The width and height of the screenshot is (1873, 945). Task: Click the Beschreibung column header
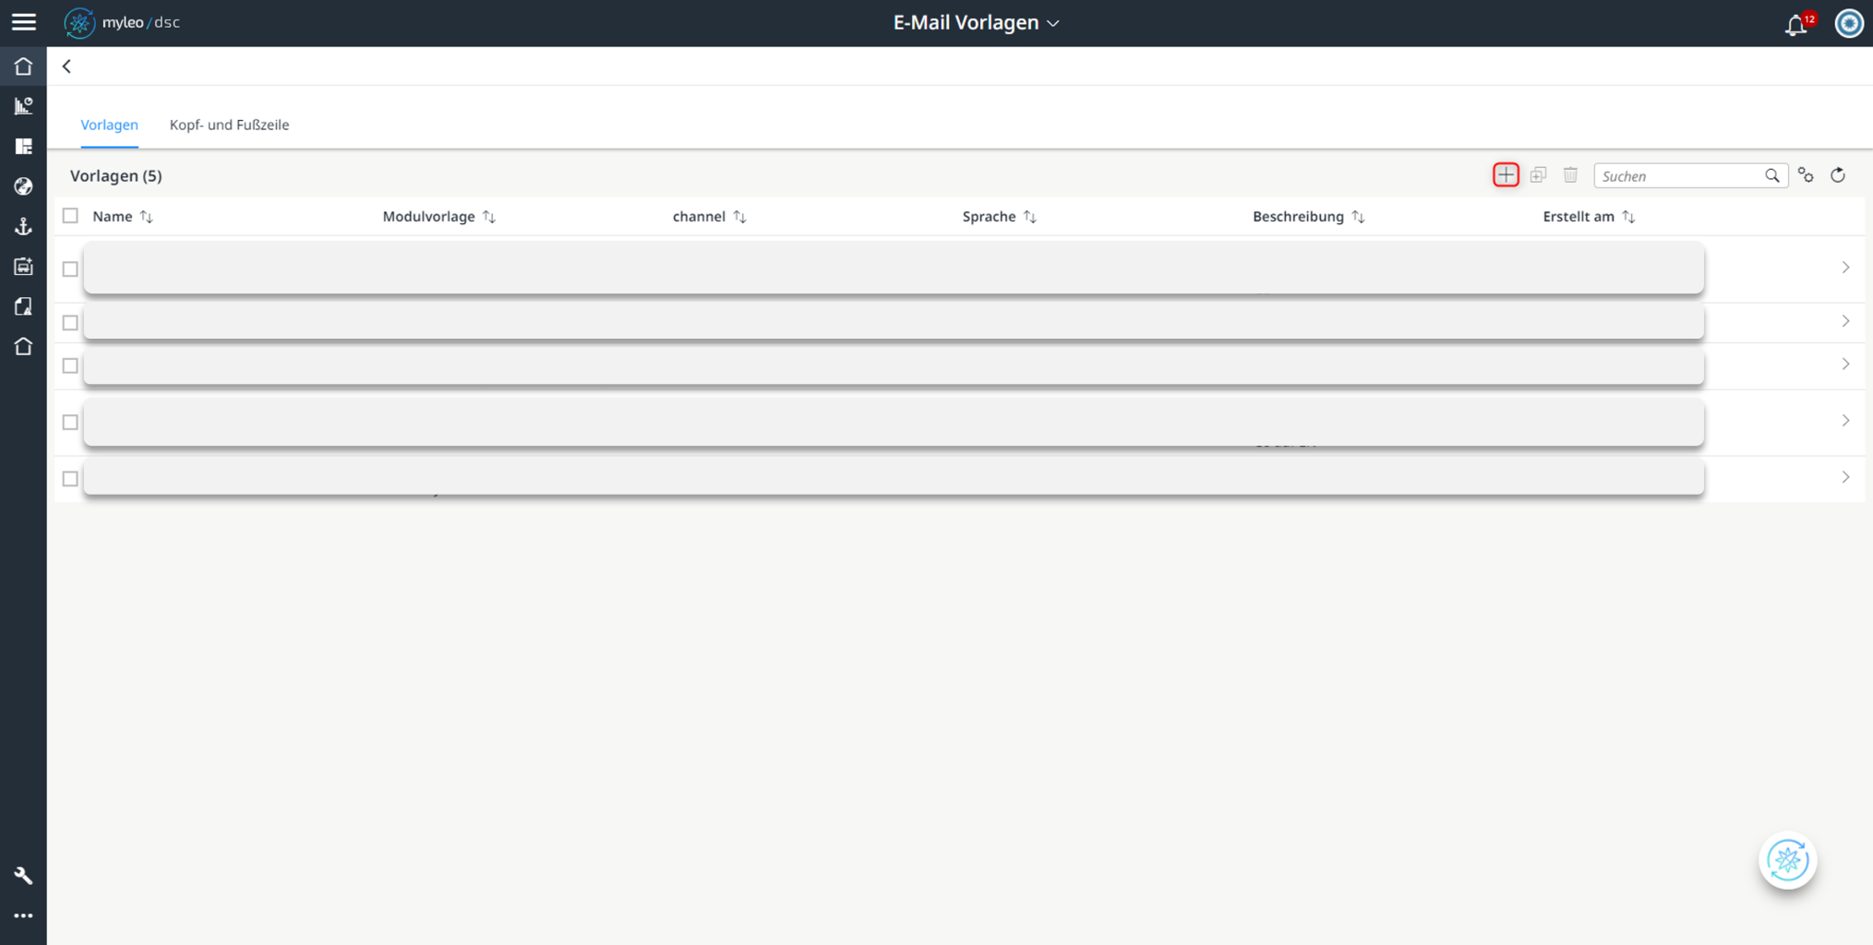[1298, 216]
